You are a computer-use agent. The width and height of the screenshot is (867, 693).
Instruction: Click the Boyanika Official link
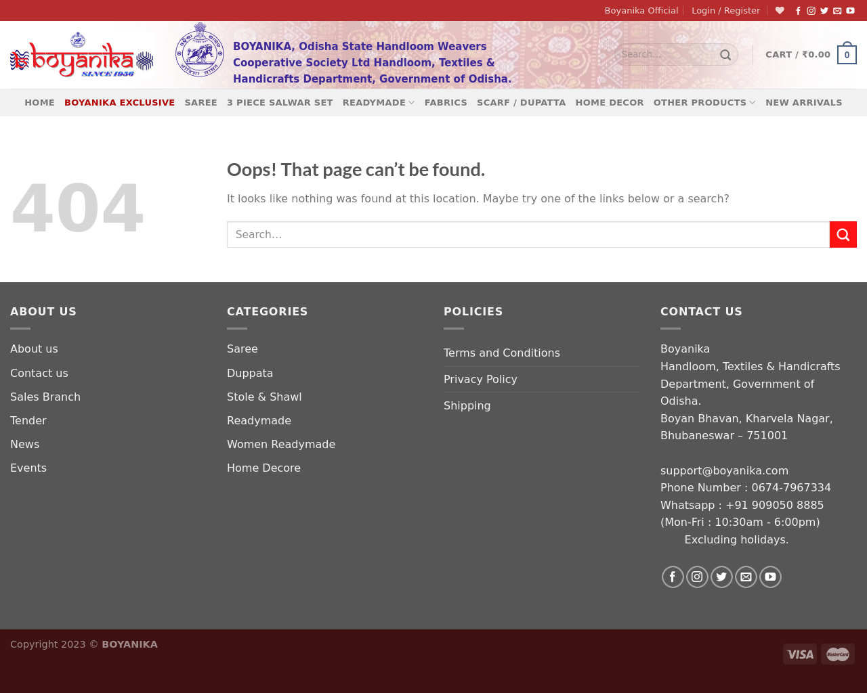(641, 11)
